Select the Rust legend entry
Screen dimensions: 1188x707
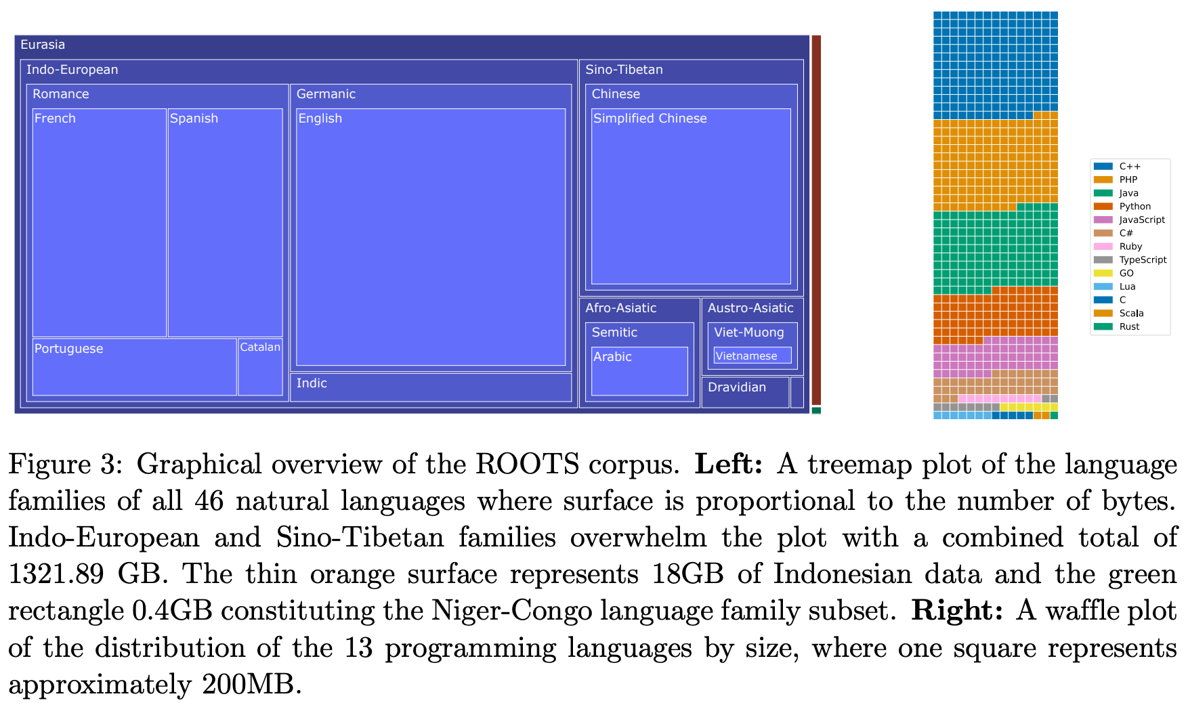1128,326
